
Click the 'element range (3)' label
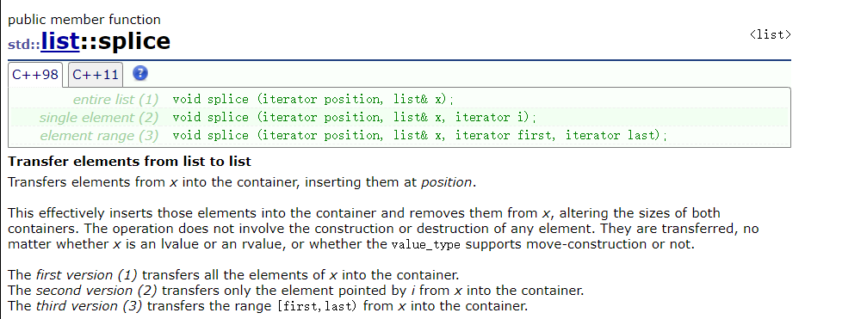[99, 135]
